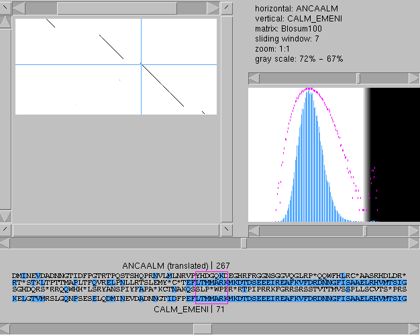The width and height of the screenshot is (420, 335).
Task: Click left arrow of lower grayscale slider
Action: [254, 231]
